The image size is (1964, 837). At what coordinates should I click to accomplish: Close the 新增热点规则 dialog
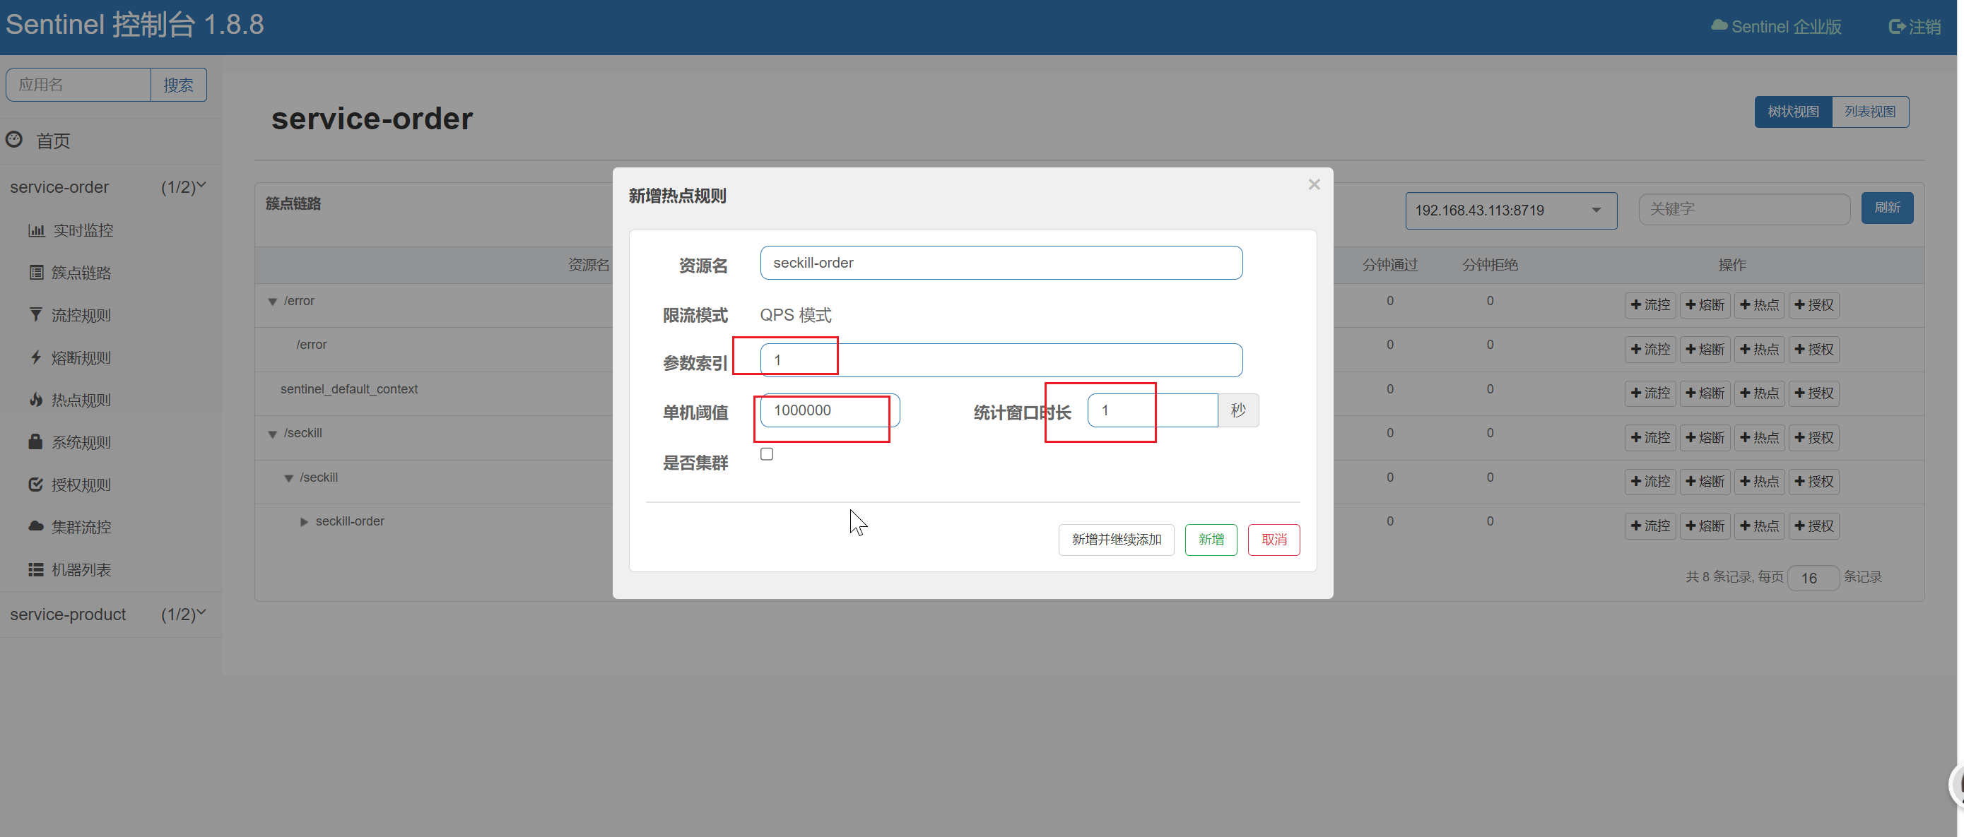pyautogui.click(x=1314, y=184)
